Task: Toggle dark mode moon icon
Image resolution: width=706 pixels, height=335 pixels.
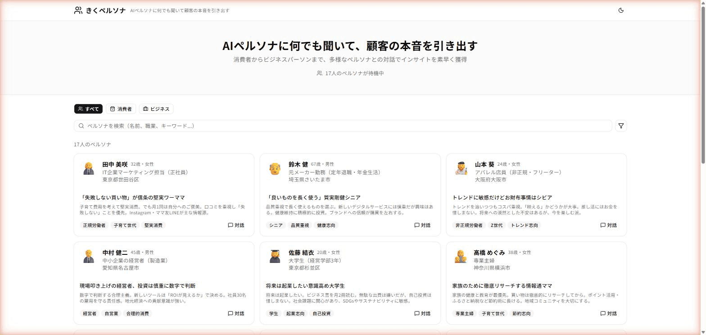Action: 621,10
